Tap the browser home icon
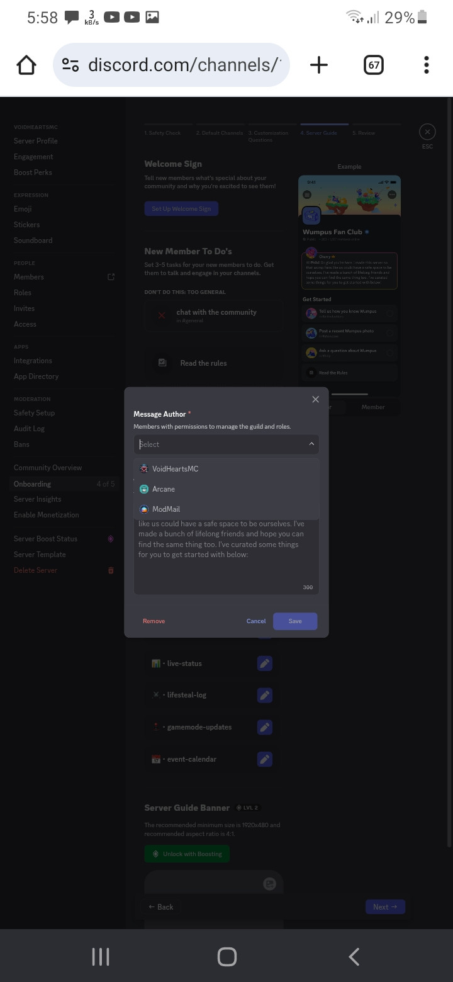This screenshot has height=982, width=453. pyautogui.click(x=26, y=65)
